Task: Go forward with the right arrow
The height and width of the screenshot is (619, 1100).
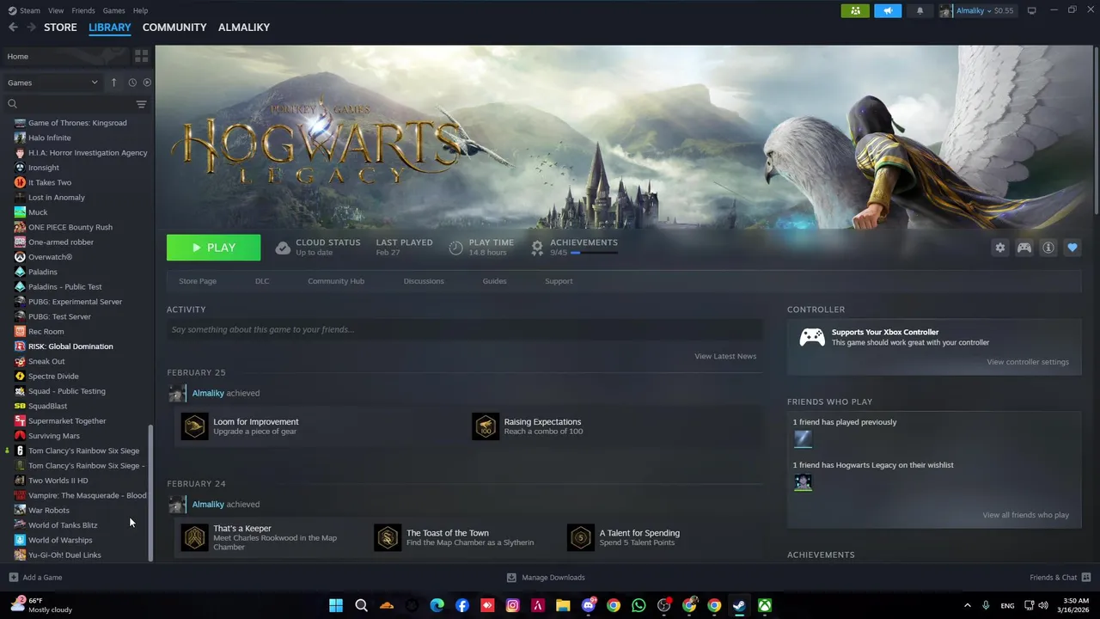Action: point(31,28)
